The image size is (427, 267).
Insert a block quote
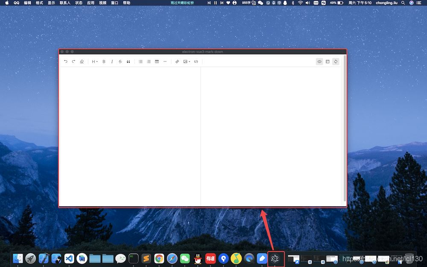[x=128, y=62]
